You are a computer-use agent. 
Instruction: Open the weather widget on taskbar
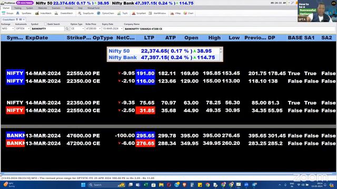(x=8, y=185)
